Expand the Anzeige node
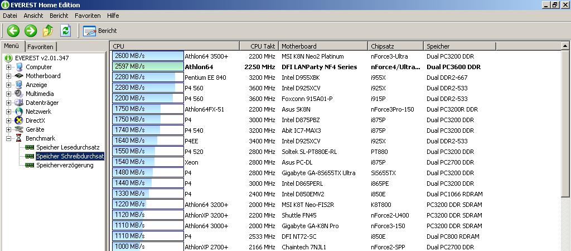The image size is (571, 251). coord(8,85)
